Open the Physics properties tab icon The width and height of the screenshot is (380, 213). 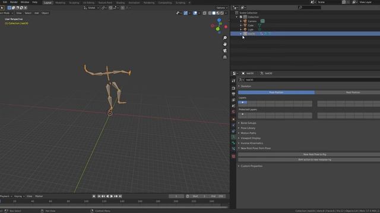point(233,125)
